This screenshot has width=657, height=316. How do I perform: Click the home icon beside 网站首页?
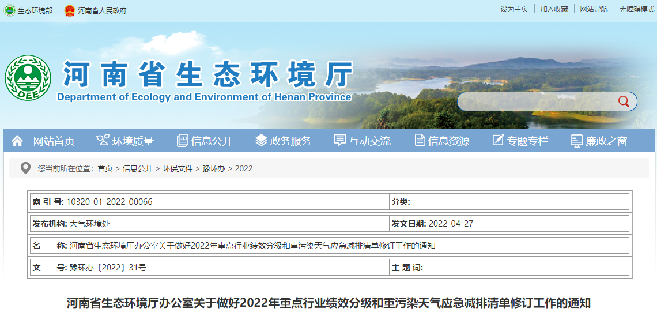17,141
